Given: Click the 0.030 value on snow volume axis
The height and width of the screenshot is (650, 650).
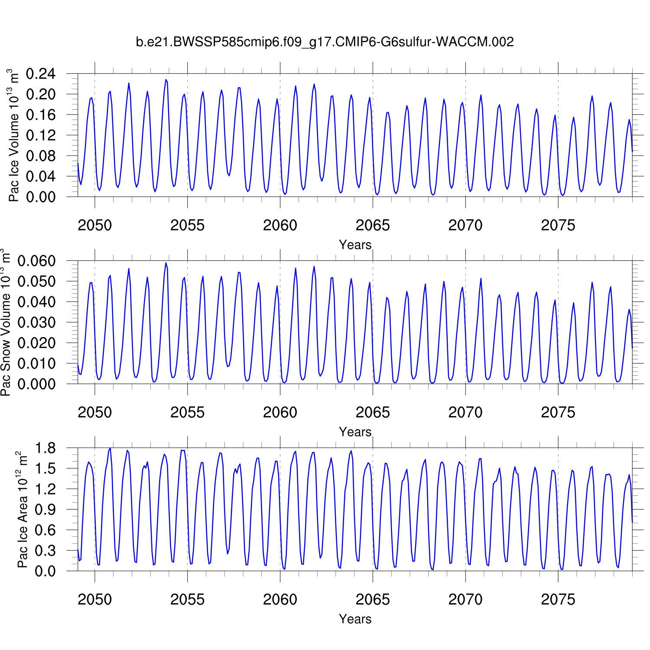Looking at the screenshot, I should 37,322.
